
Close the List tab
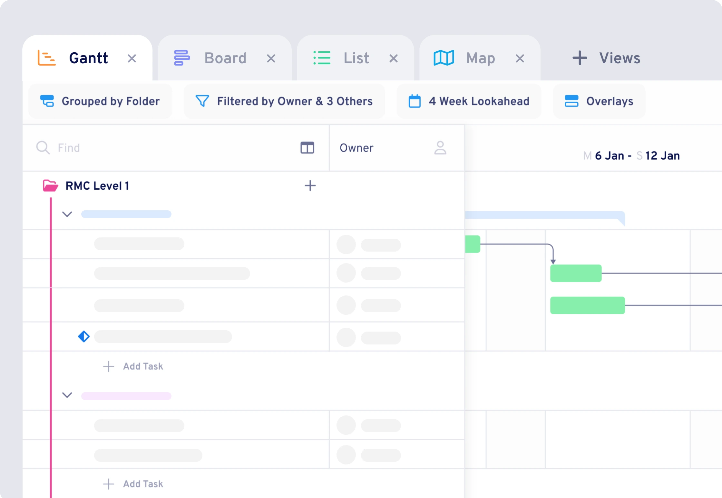393,58
